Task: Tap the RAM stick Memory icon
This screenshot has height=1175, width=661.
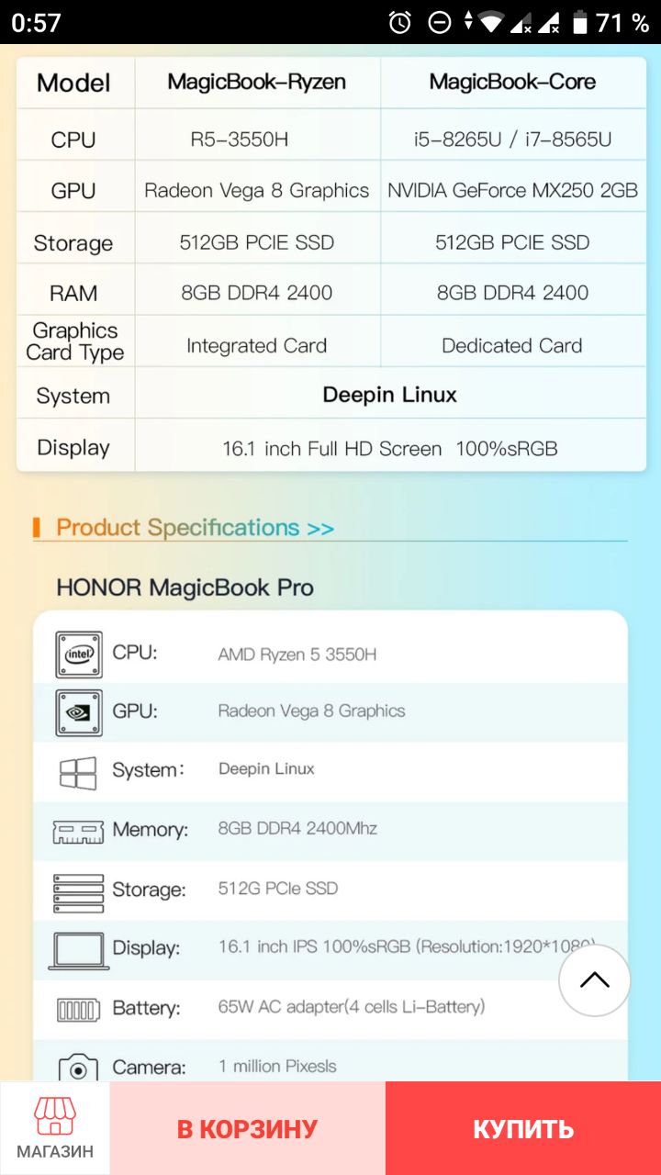Action: [78, 832]
